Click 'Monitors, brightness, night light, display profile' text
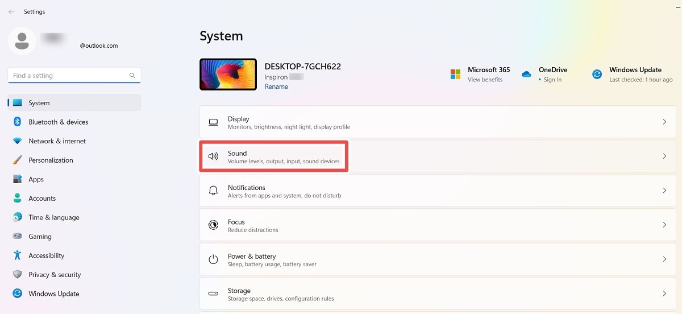Image resolution: width=682 pixels, height=314 pixels. point(289,127)
